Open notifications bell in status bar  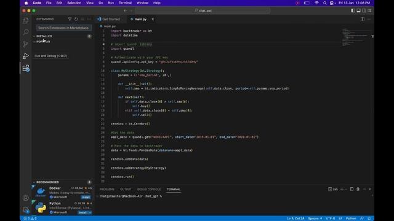369,219
